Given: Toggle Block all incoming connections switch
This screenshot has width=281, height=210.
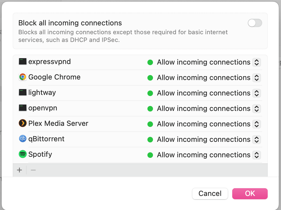Looking at the screenshot, I should [x=255, y=23].
